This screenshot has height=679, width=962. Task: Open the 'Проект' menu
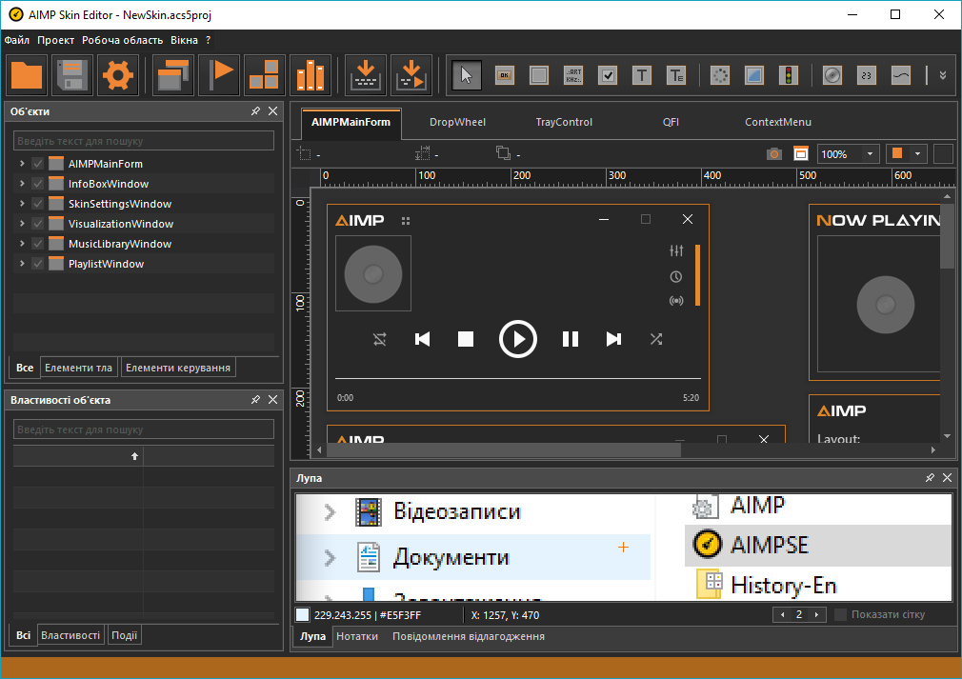tap(56, 40)
